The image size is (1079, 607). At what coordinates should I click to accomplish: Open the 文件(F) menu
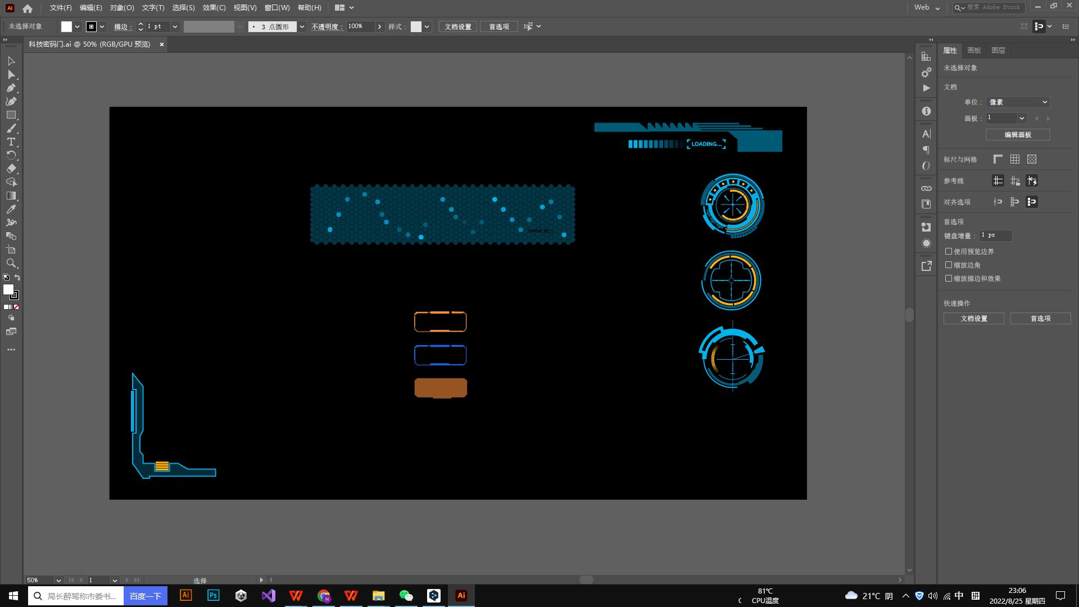61,8
